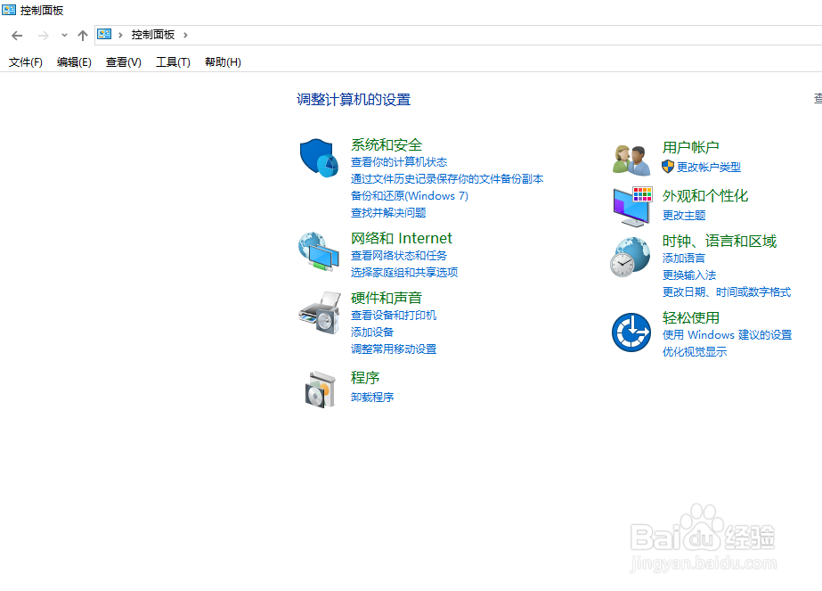Click 更改日期、时间或数字格式 link
822x591 pixels.
(x=727, y=291)
